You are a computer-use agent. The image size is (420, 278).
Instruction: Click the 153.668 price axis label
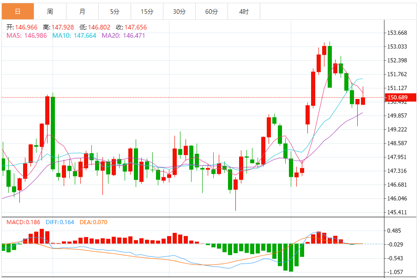coord(397,33)
